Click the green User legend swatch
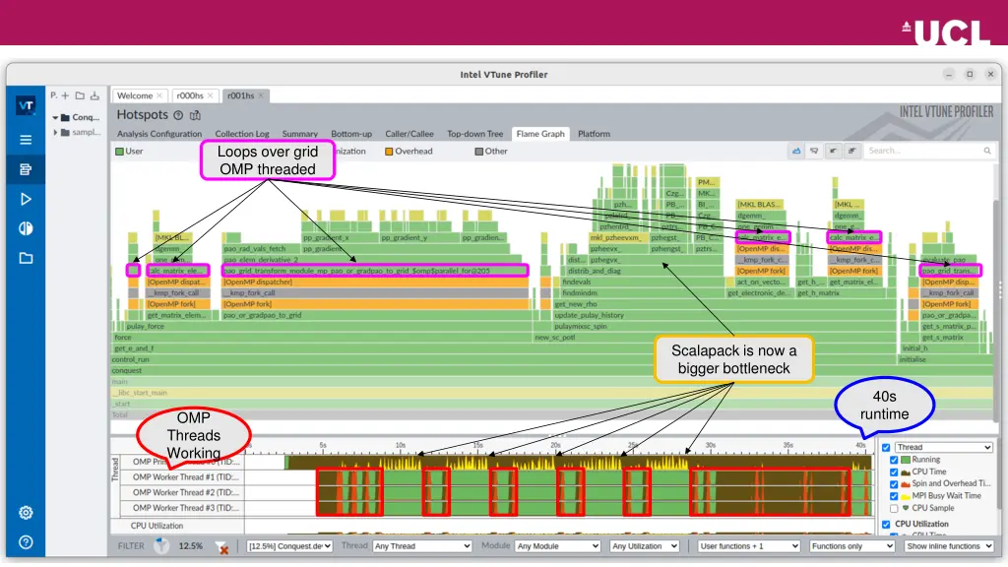Image resolution: width=1008 pixels, height=567 pixels. (x=119, y=152)
